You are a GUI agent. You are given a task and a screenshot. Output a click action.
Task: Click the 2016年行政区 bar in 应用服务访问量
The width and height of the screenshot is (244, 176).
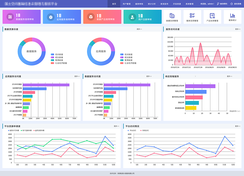coord(46,85)
